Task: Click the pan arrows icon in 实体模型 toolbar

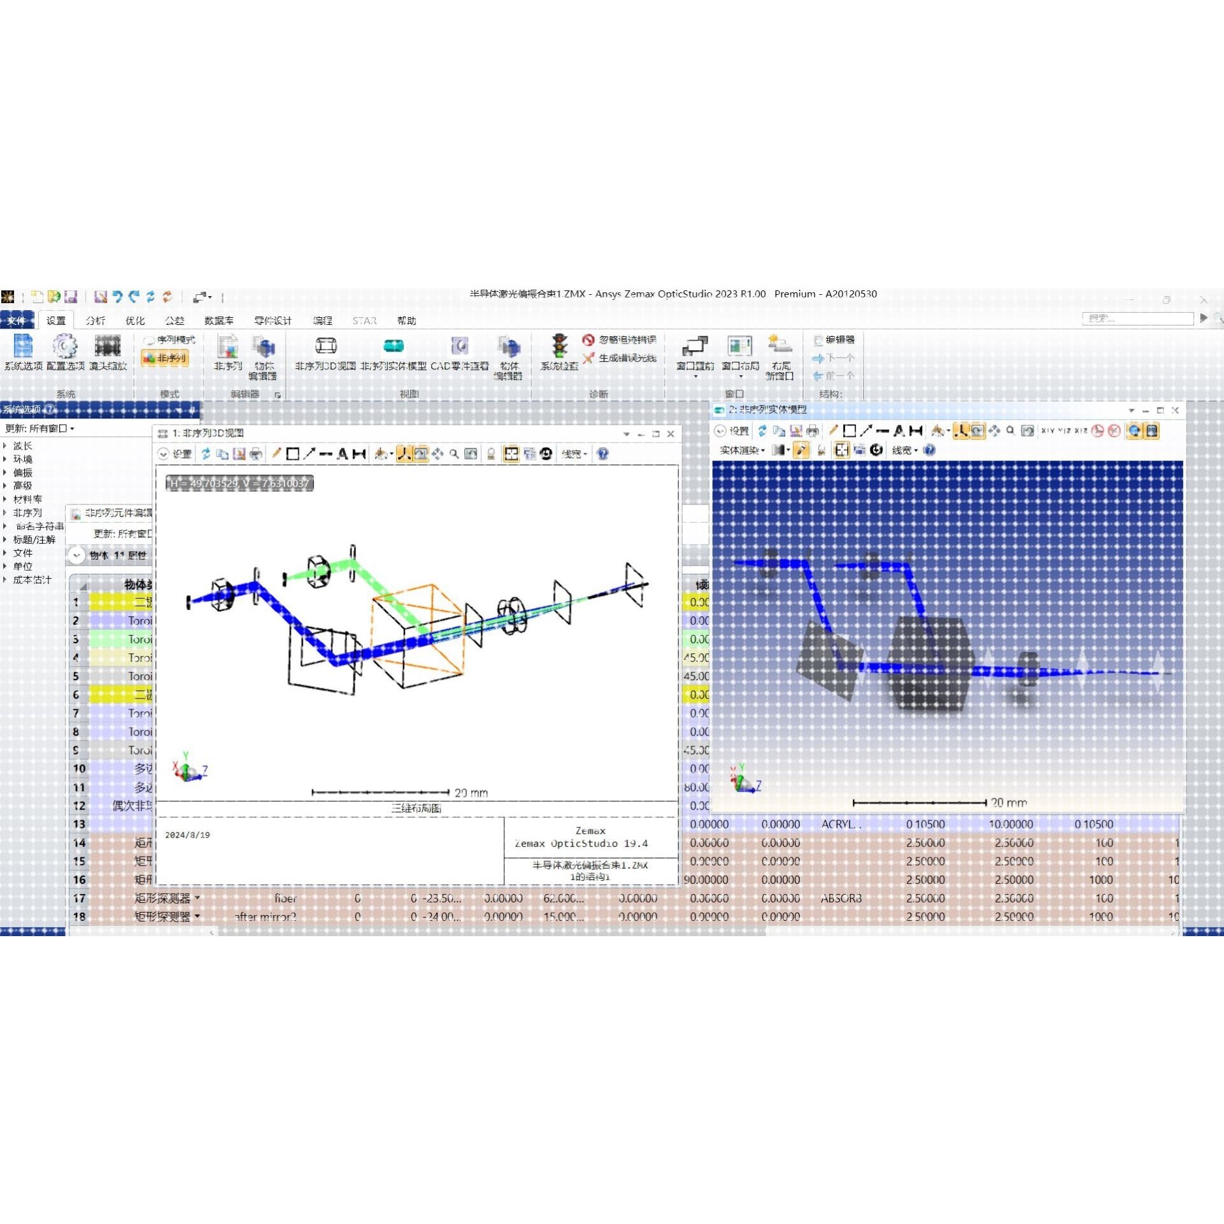Action: 994,431
